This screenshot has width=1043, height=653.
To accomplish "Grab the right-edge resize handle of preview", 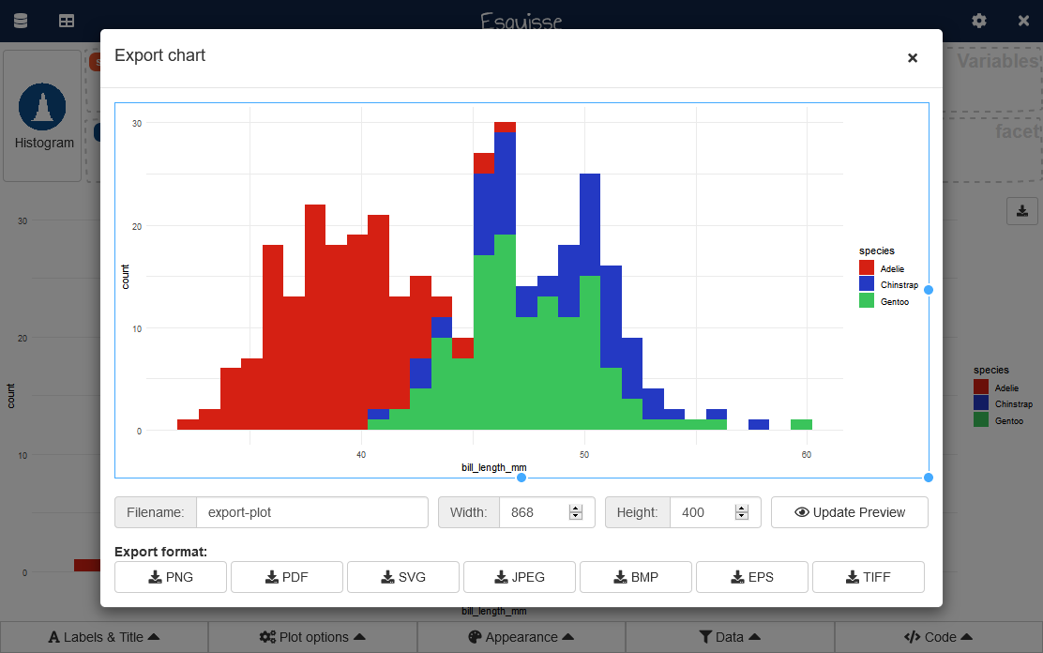I will [x=929, y=290].
